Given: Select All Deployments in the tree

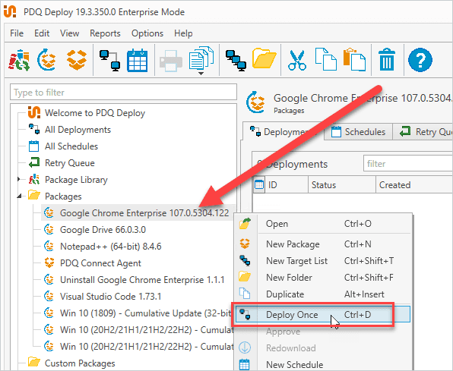Looking at the screenshot, I should (78, 130).
